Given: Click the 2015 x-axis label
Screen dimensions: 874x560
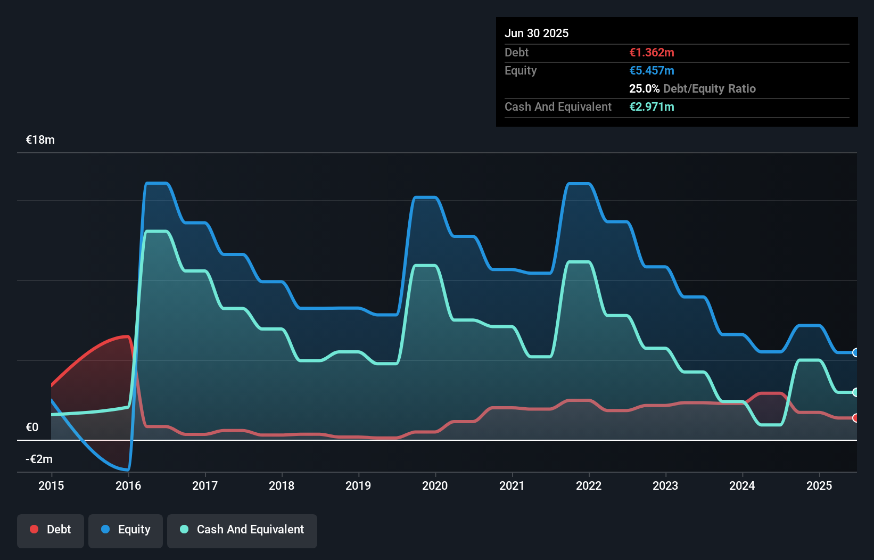Looking at the screenshot, I should pos(51,485).
